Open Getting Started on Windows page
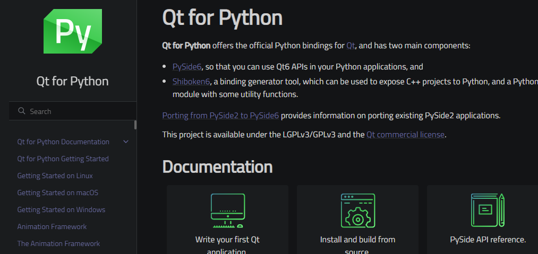This screenshot has height=254, width=538. coord(61,209)
